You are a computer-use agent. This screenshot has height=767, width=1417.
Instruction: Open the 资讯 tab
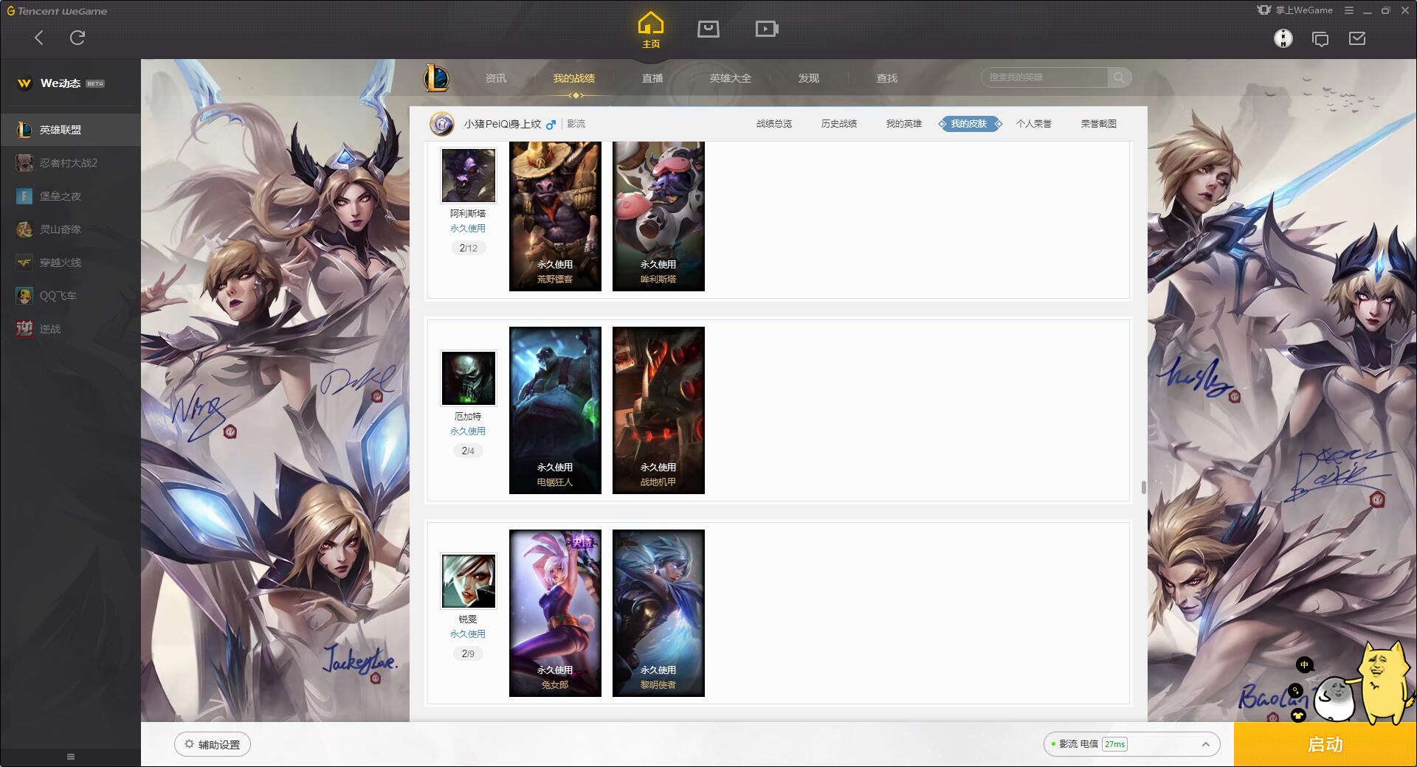click(x=496, y=78)
